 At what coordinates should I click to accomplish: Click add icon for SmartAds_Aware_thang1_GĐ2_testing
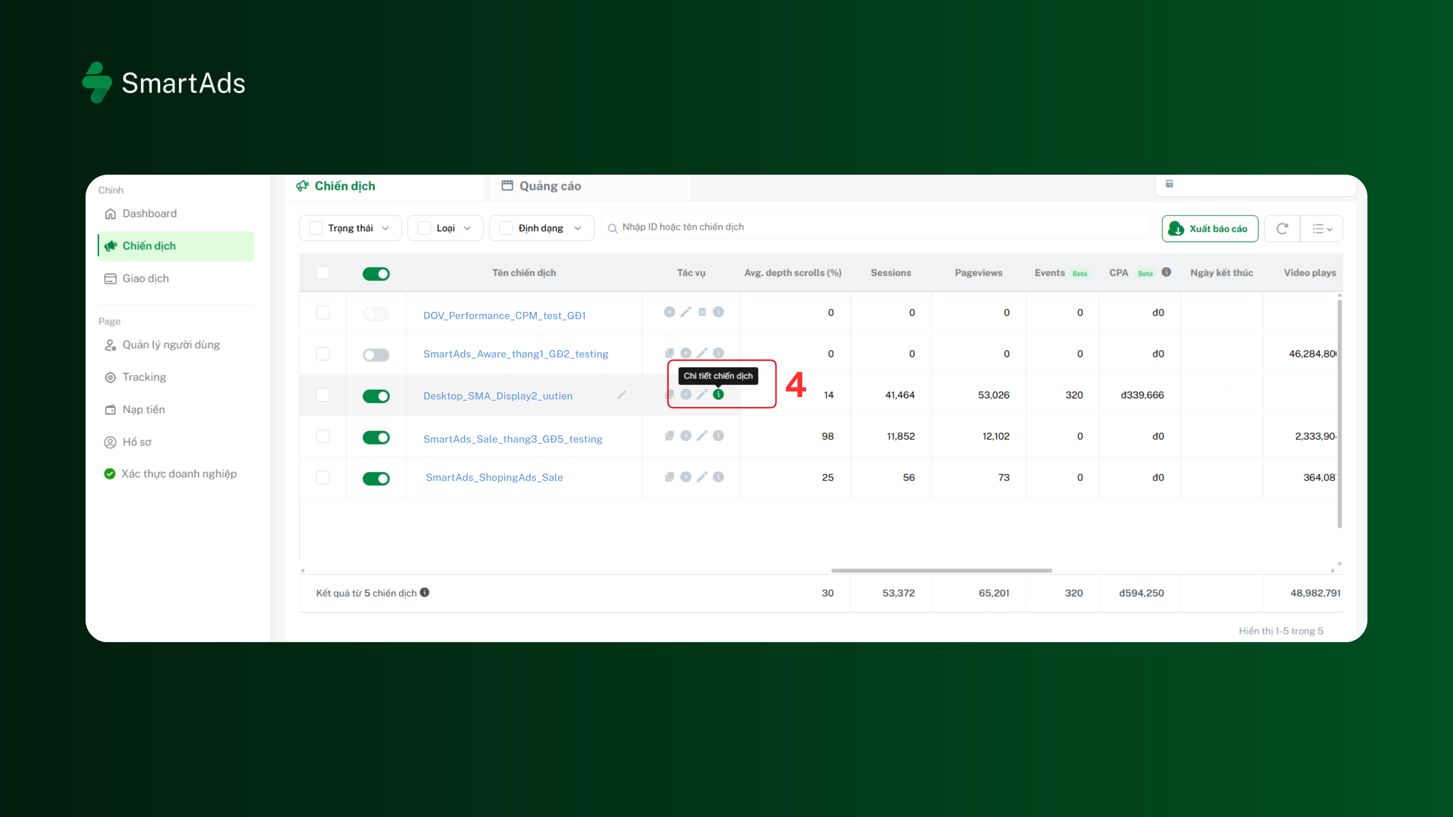click(686, 353)
